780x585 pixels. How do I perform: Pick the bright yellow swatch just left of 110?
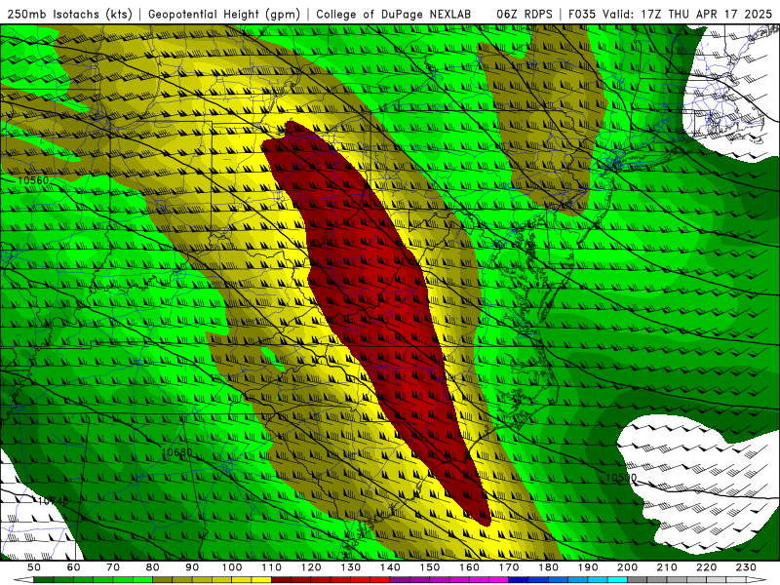coord(261,580)
